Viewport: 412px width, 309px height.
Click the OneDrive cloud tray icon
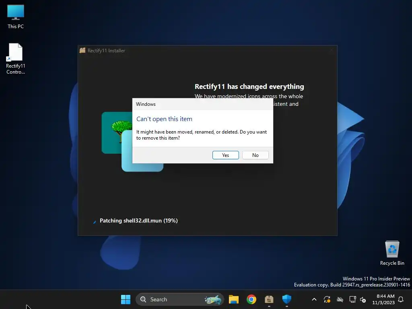[x=340, y=299]
